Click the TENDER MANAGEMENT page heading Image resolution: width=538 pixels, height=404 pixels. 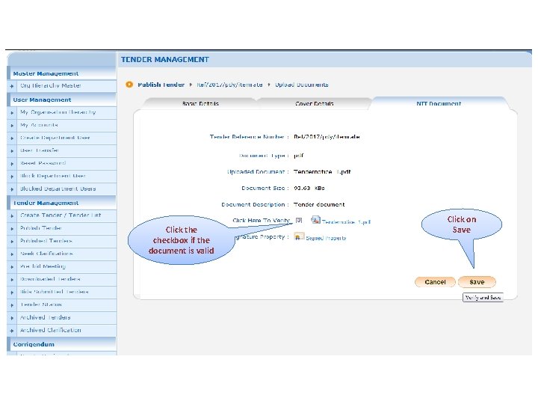coord(165,60)
